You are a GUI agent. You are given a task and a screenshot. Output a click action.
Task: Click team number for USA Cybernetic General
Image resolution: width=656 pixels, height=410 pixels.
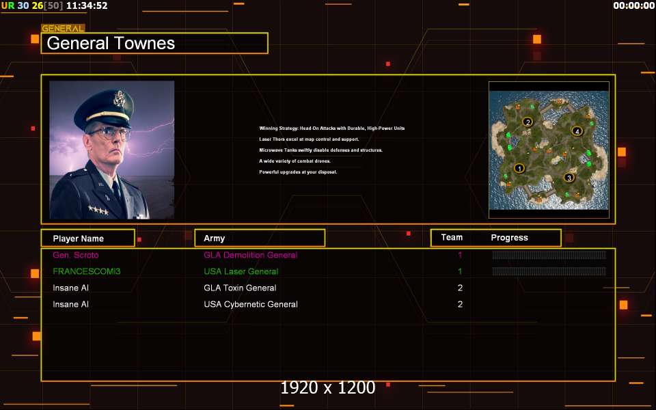(x=460, y=304)
